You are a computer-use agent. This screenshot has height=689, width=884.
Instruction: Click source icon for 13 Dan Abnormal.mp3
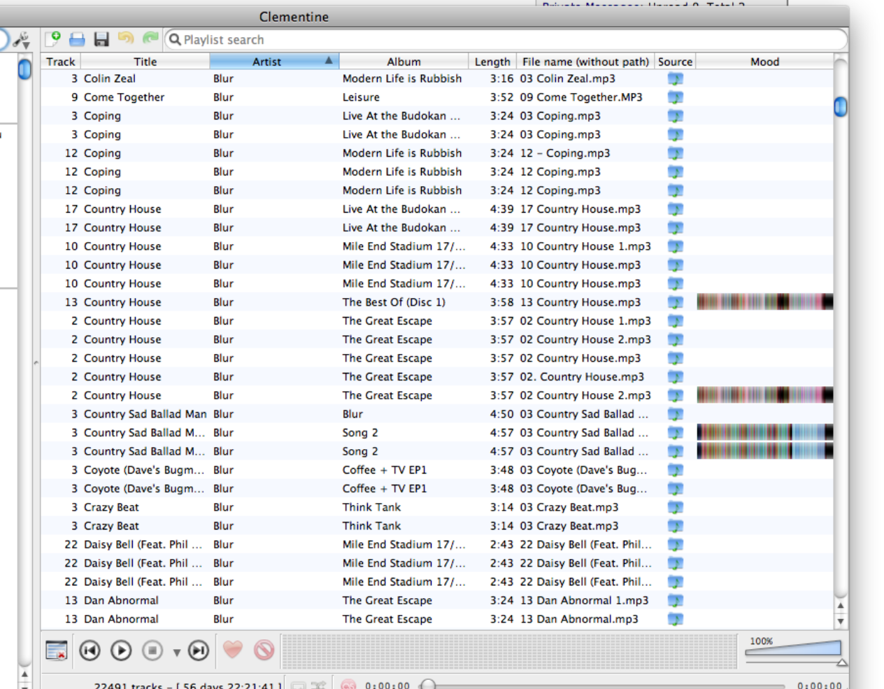click(675, 619)
